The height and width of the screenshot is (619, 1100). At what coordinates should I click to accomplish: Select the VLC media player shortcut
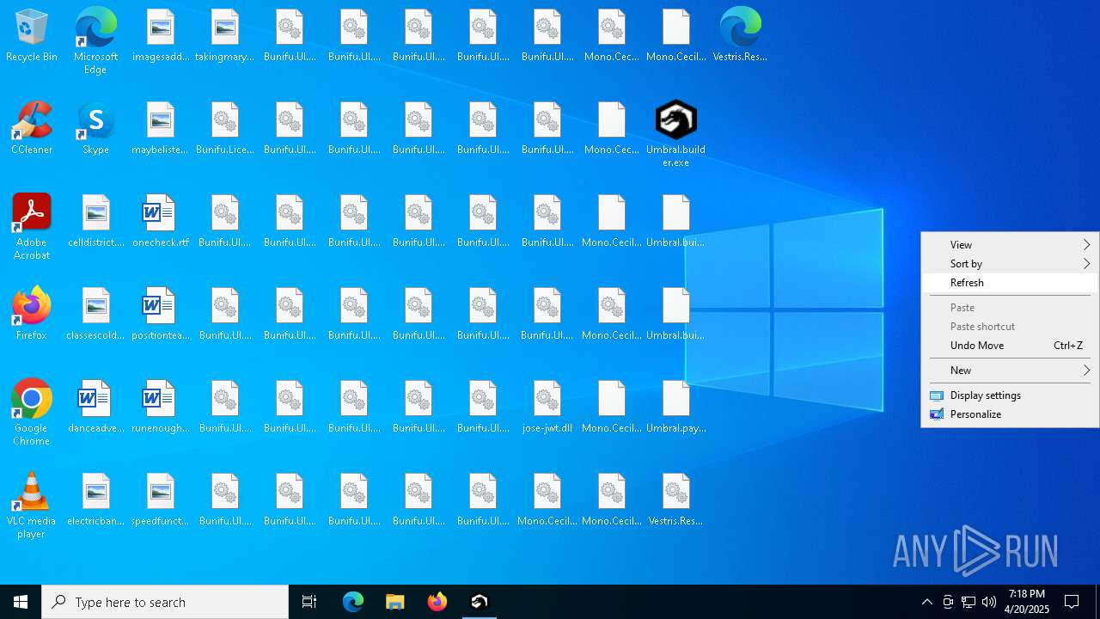[32, 505]
